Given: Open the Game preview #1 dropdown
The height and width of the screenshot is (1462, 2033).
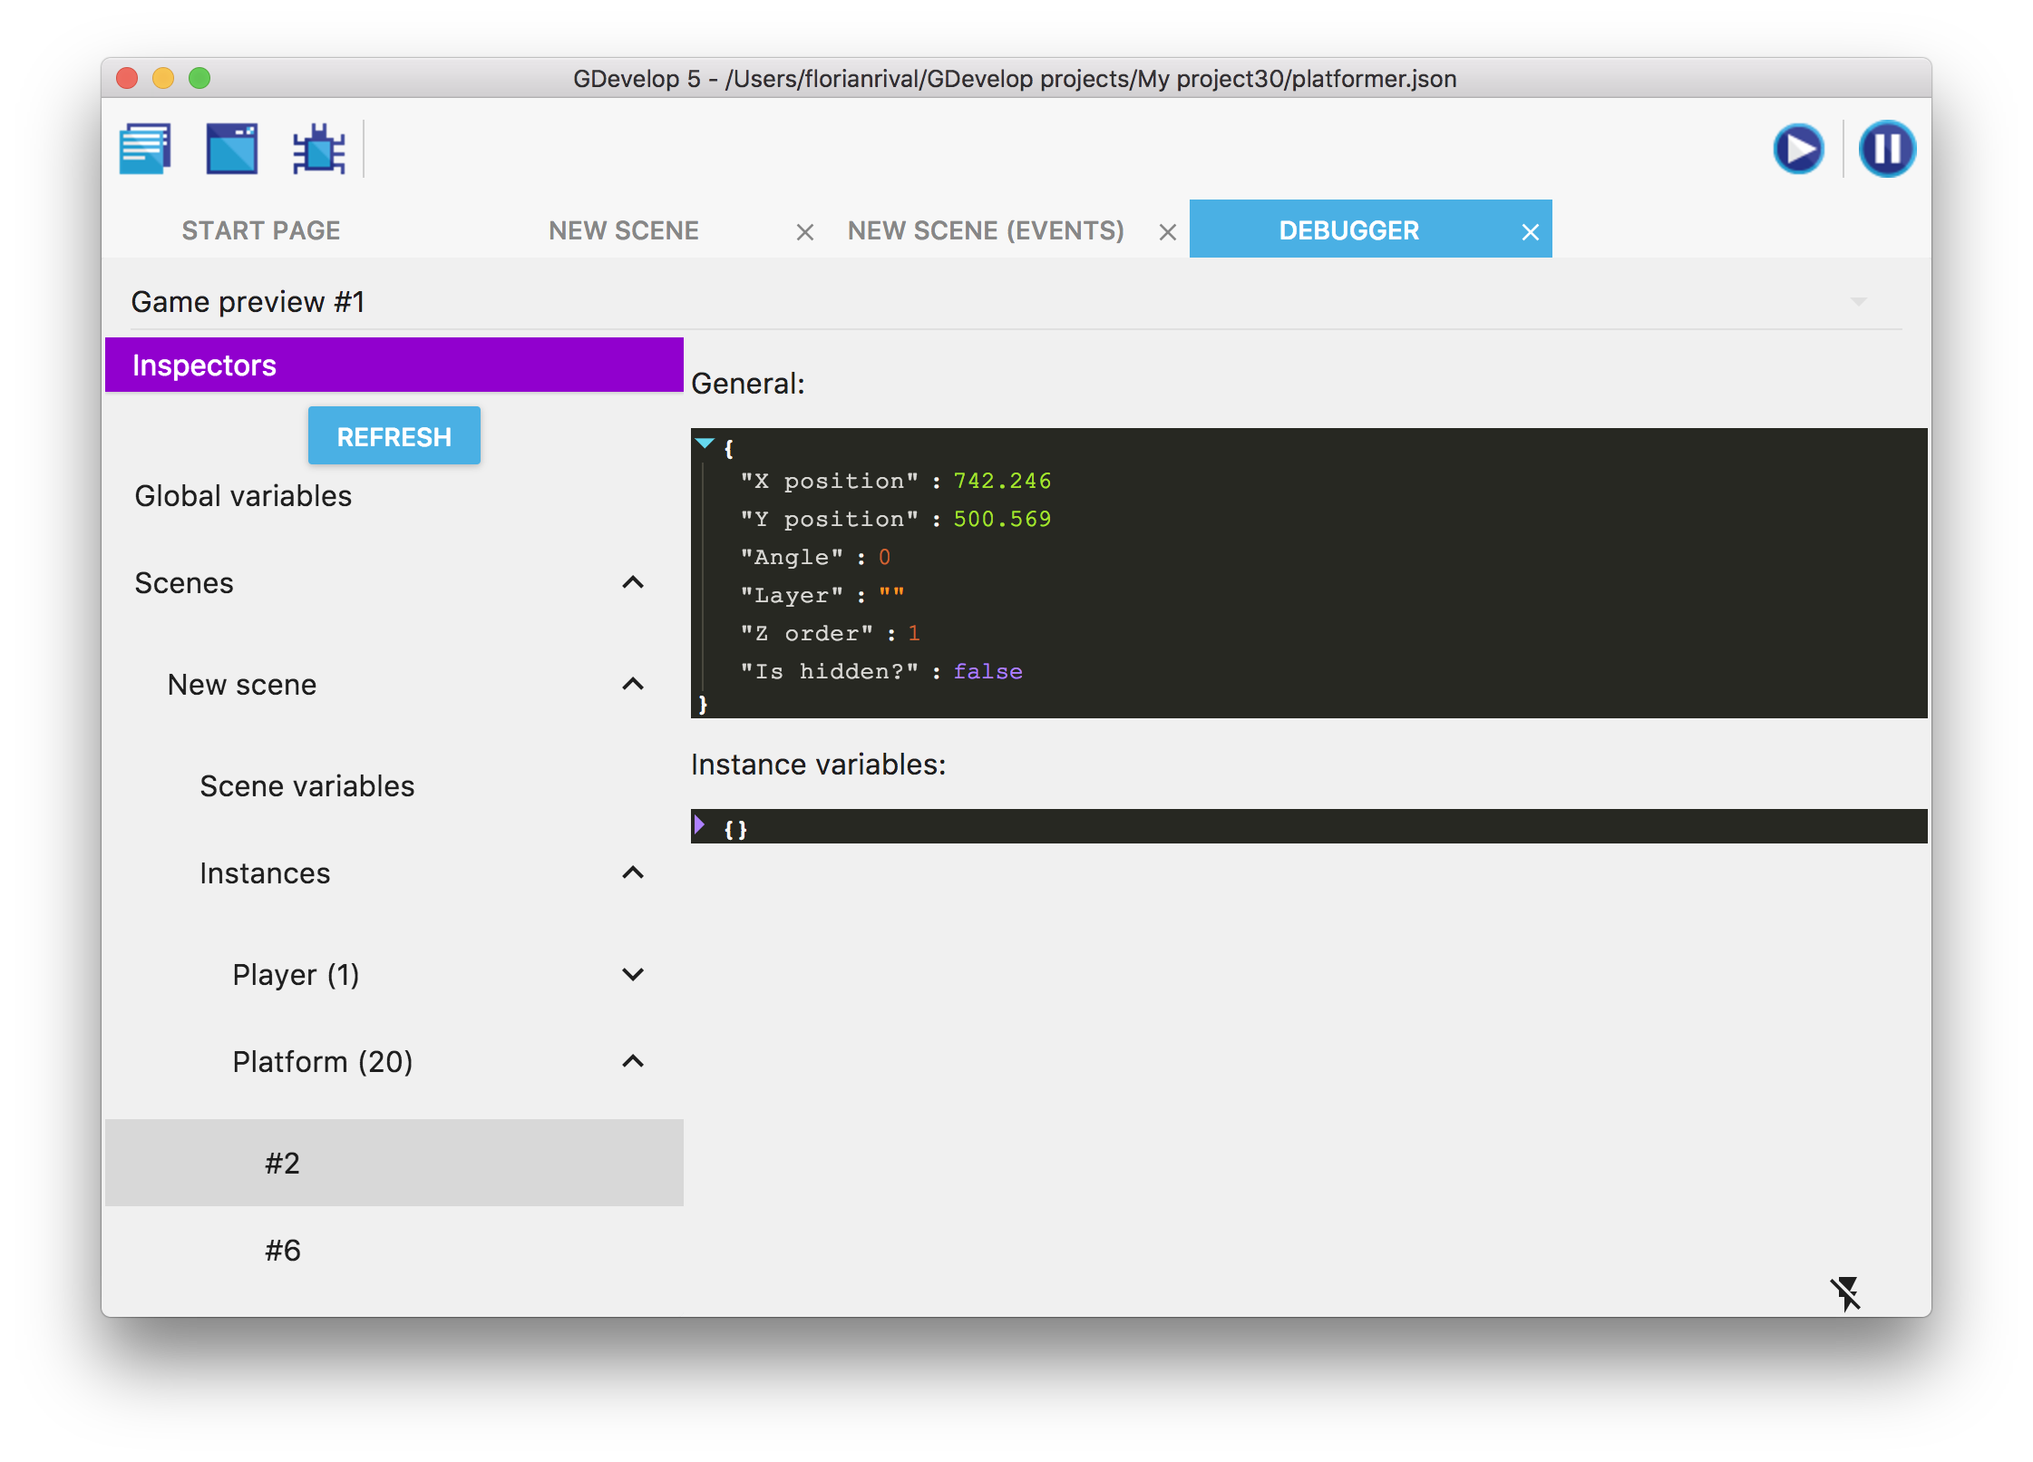Looking at the screenshot, I should point(1858,301).
